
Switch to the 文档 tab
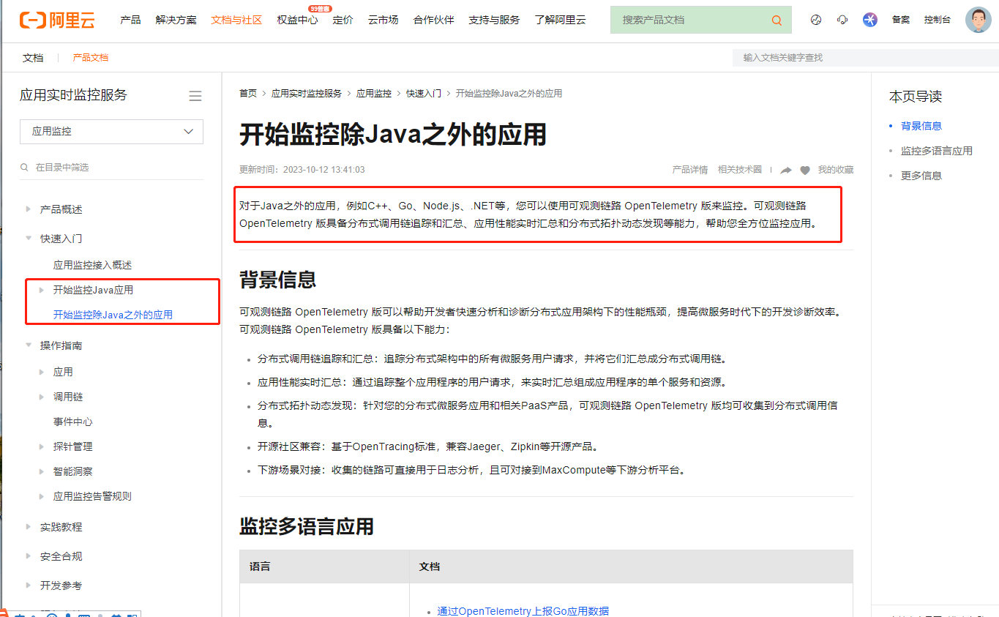[33, 58]
